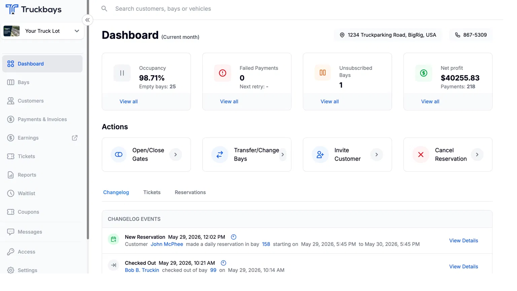Click View all under Failed Payments
Screen dimensions: 517x291
pyautogui.click(x=229, y=101)
